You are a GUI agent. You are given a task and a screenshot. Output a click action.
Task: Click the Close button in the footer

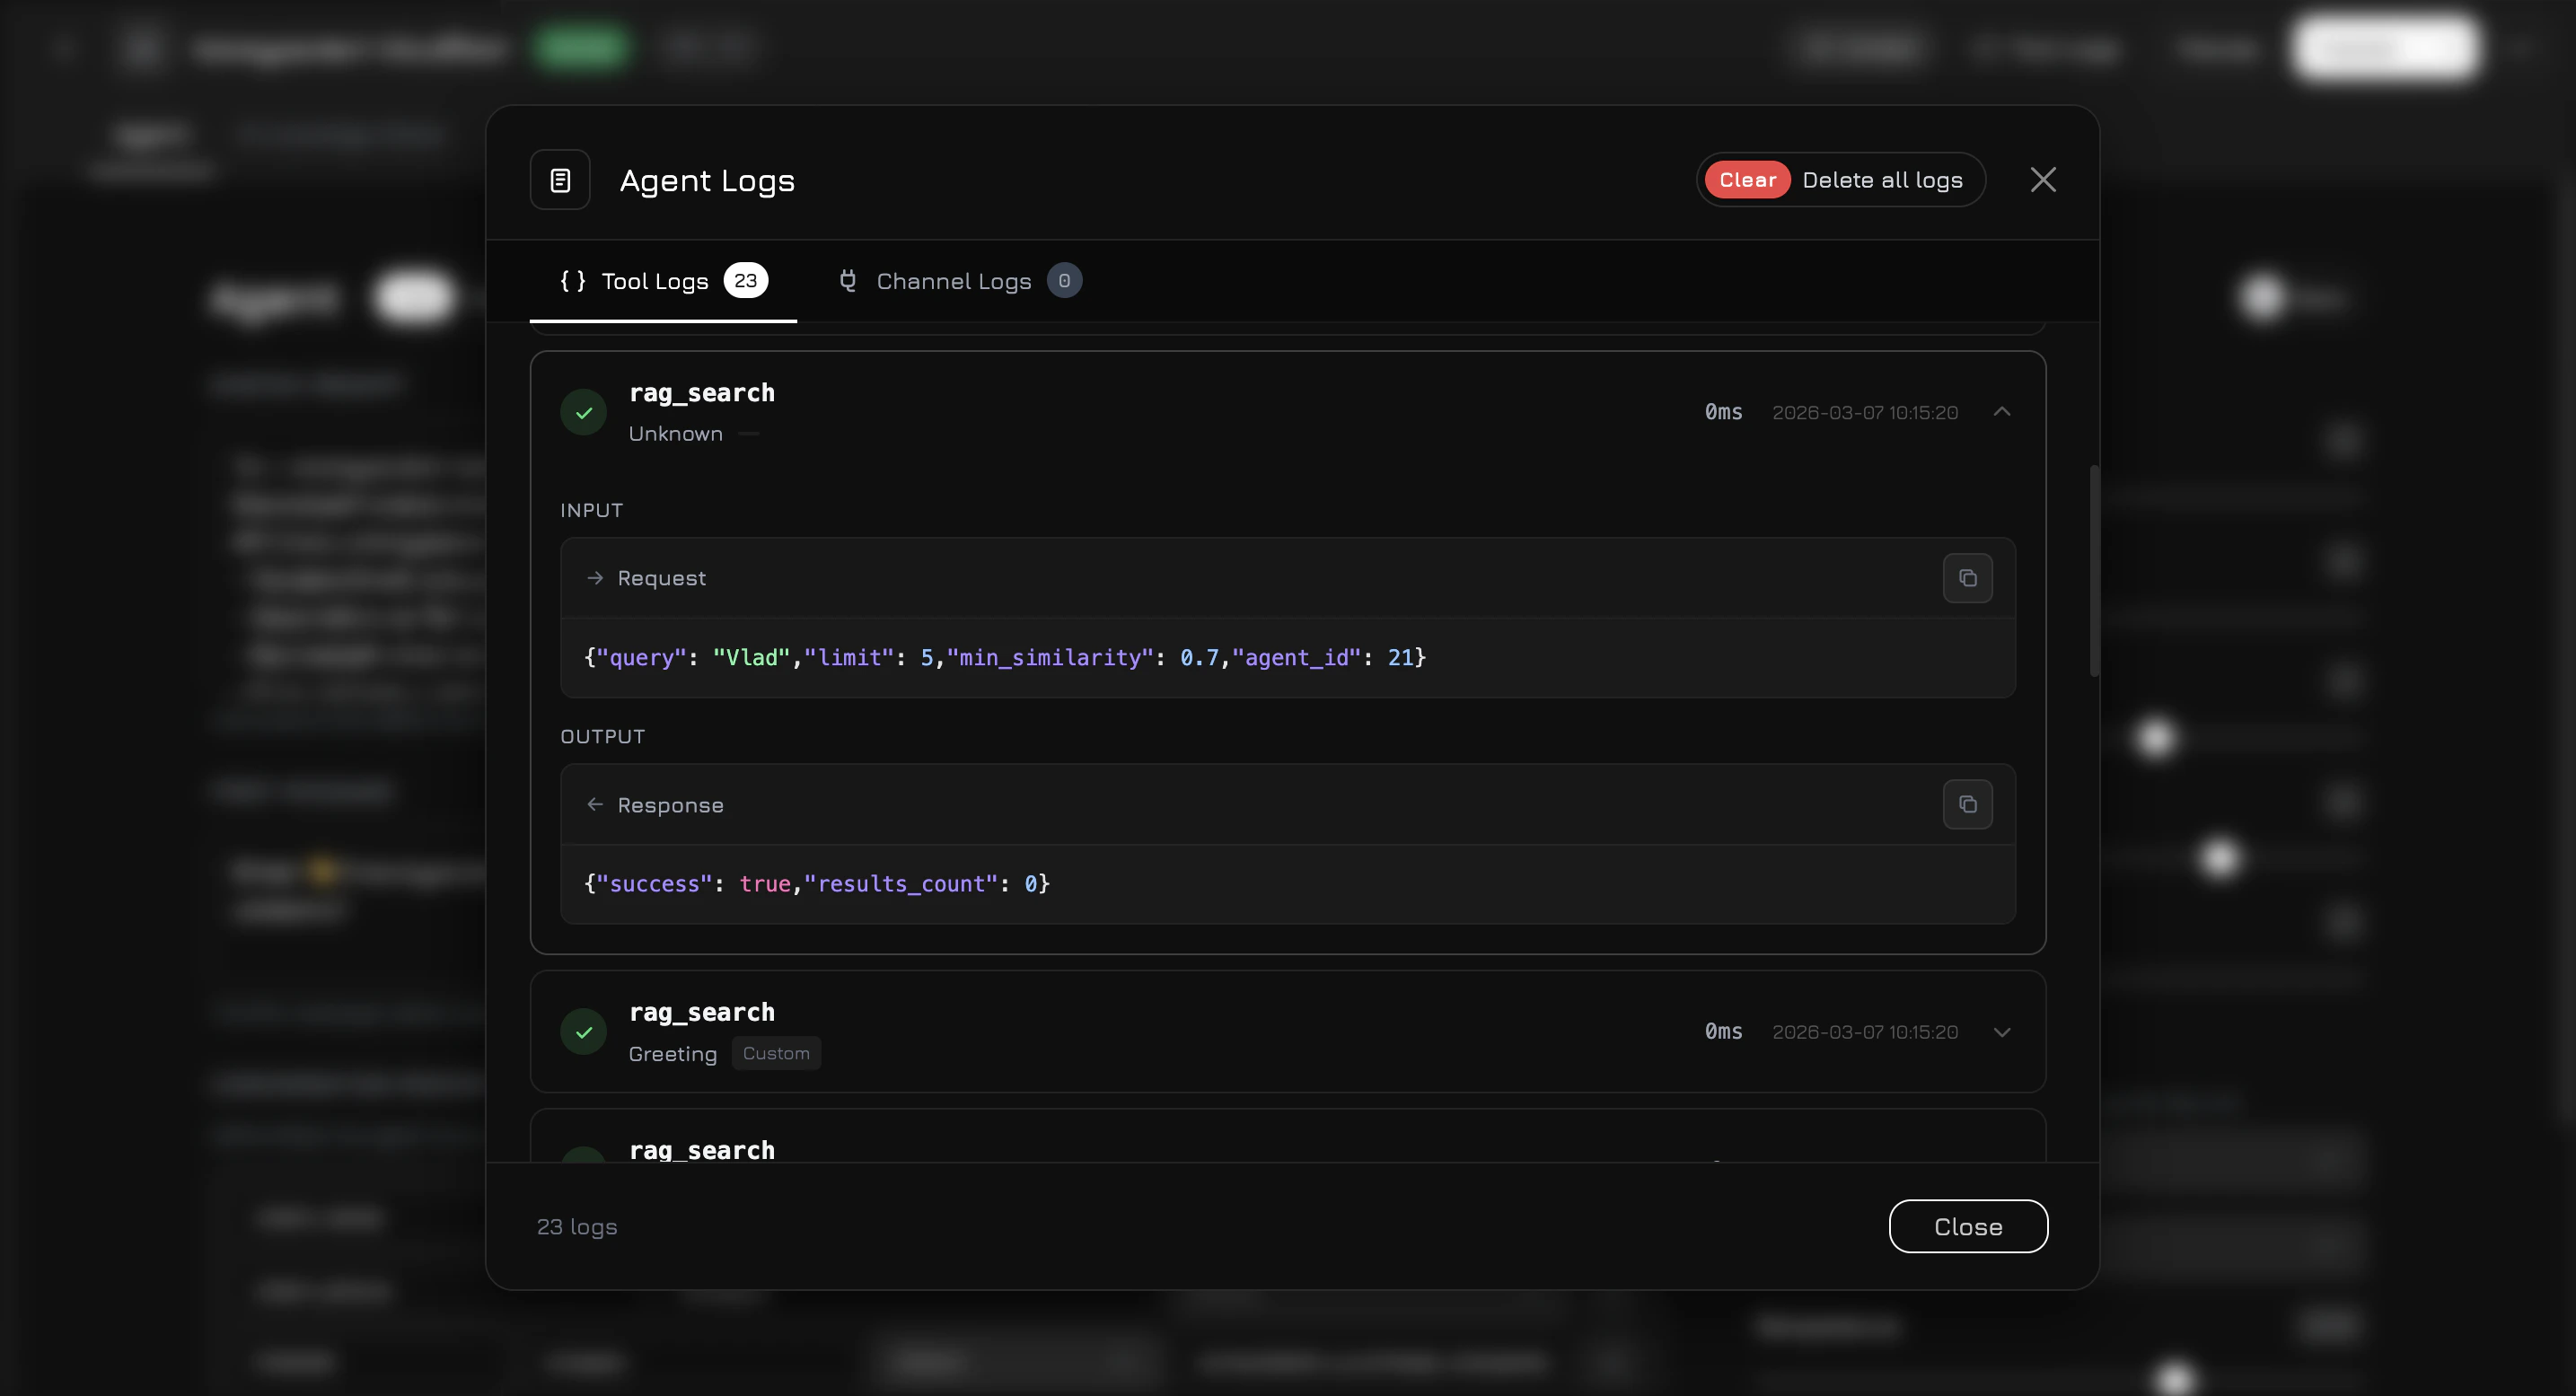pyautogui.click(x=1968, y=1226)
